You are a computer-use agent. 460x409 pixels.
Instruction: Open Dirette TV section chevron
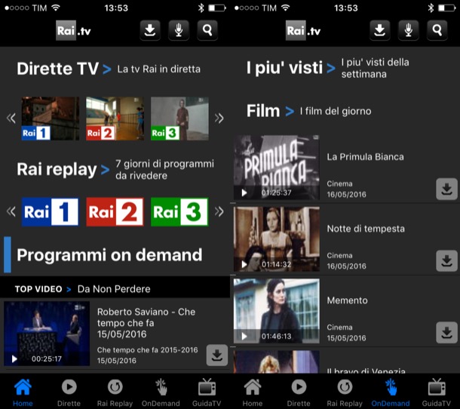coord(107,69)
